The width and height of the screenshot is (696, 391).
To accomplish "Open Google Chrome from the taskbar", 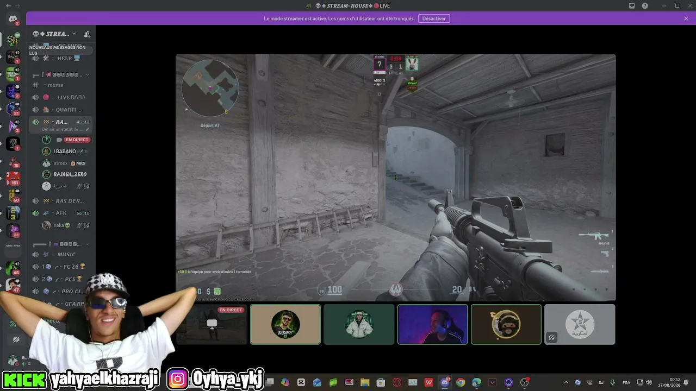I will point(461,382).
